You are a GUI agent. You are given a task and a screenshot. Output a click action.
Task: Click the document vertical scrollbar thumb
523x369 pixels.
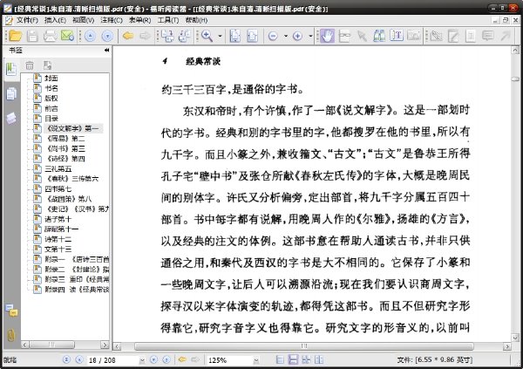(x=515, y=79)
